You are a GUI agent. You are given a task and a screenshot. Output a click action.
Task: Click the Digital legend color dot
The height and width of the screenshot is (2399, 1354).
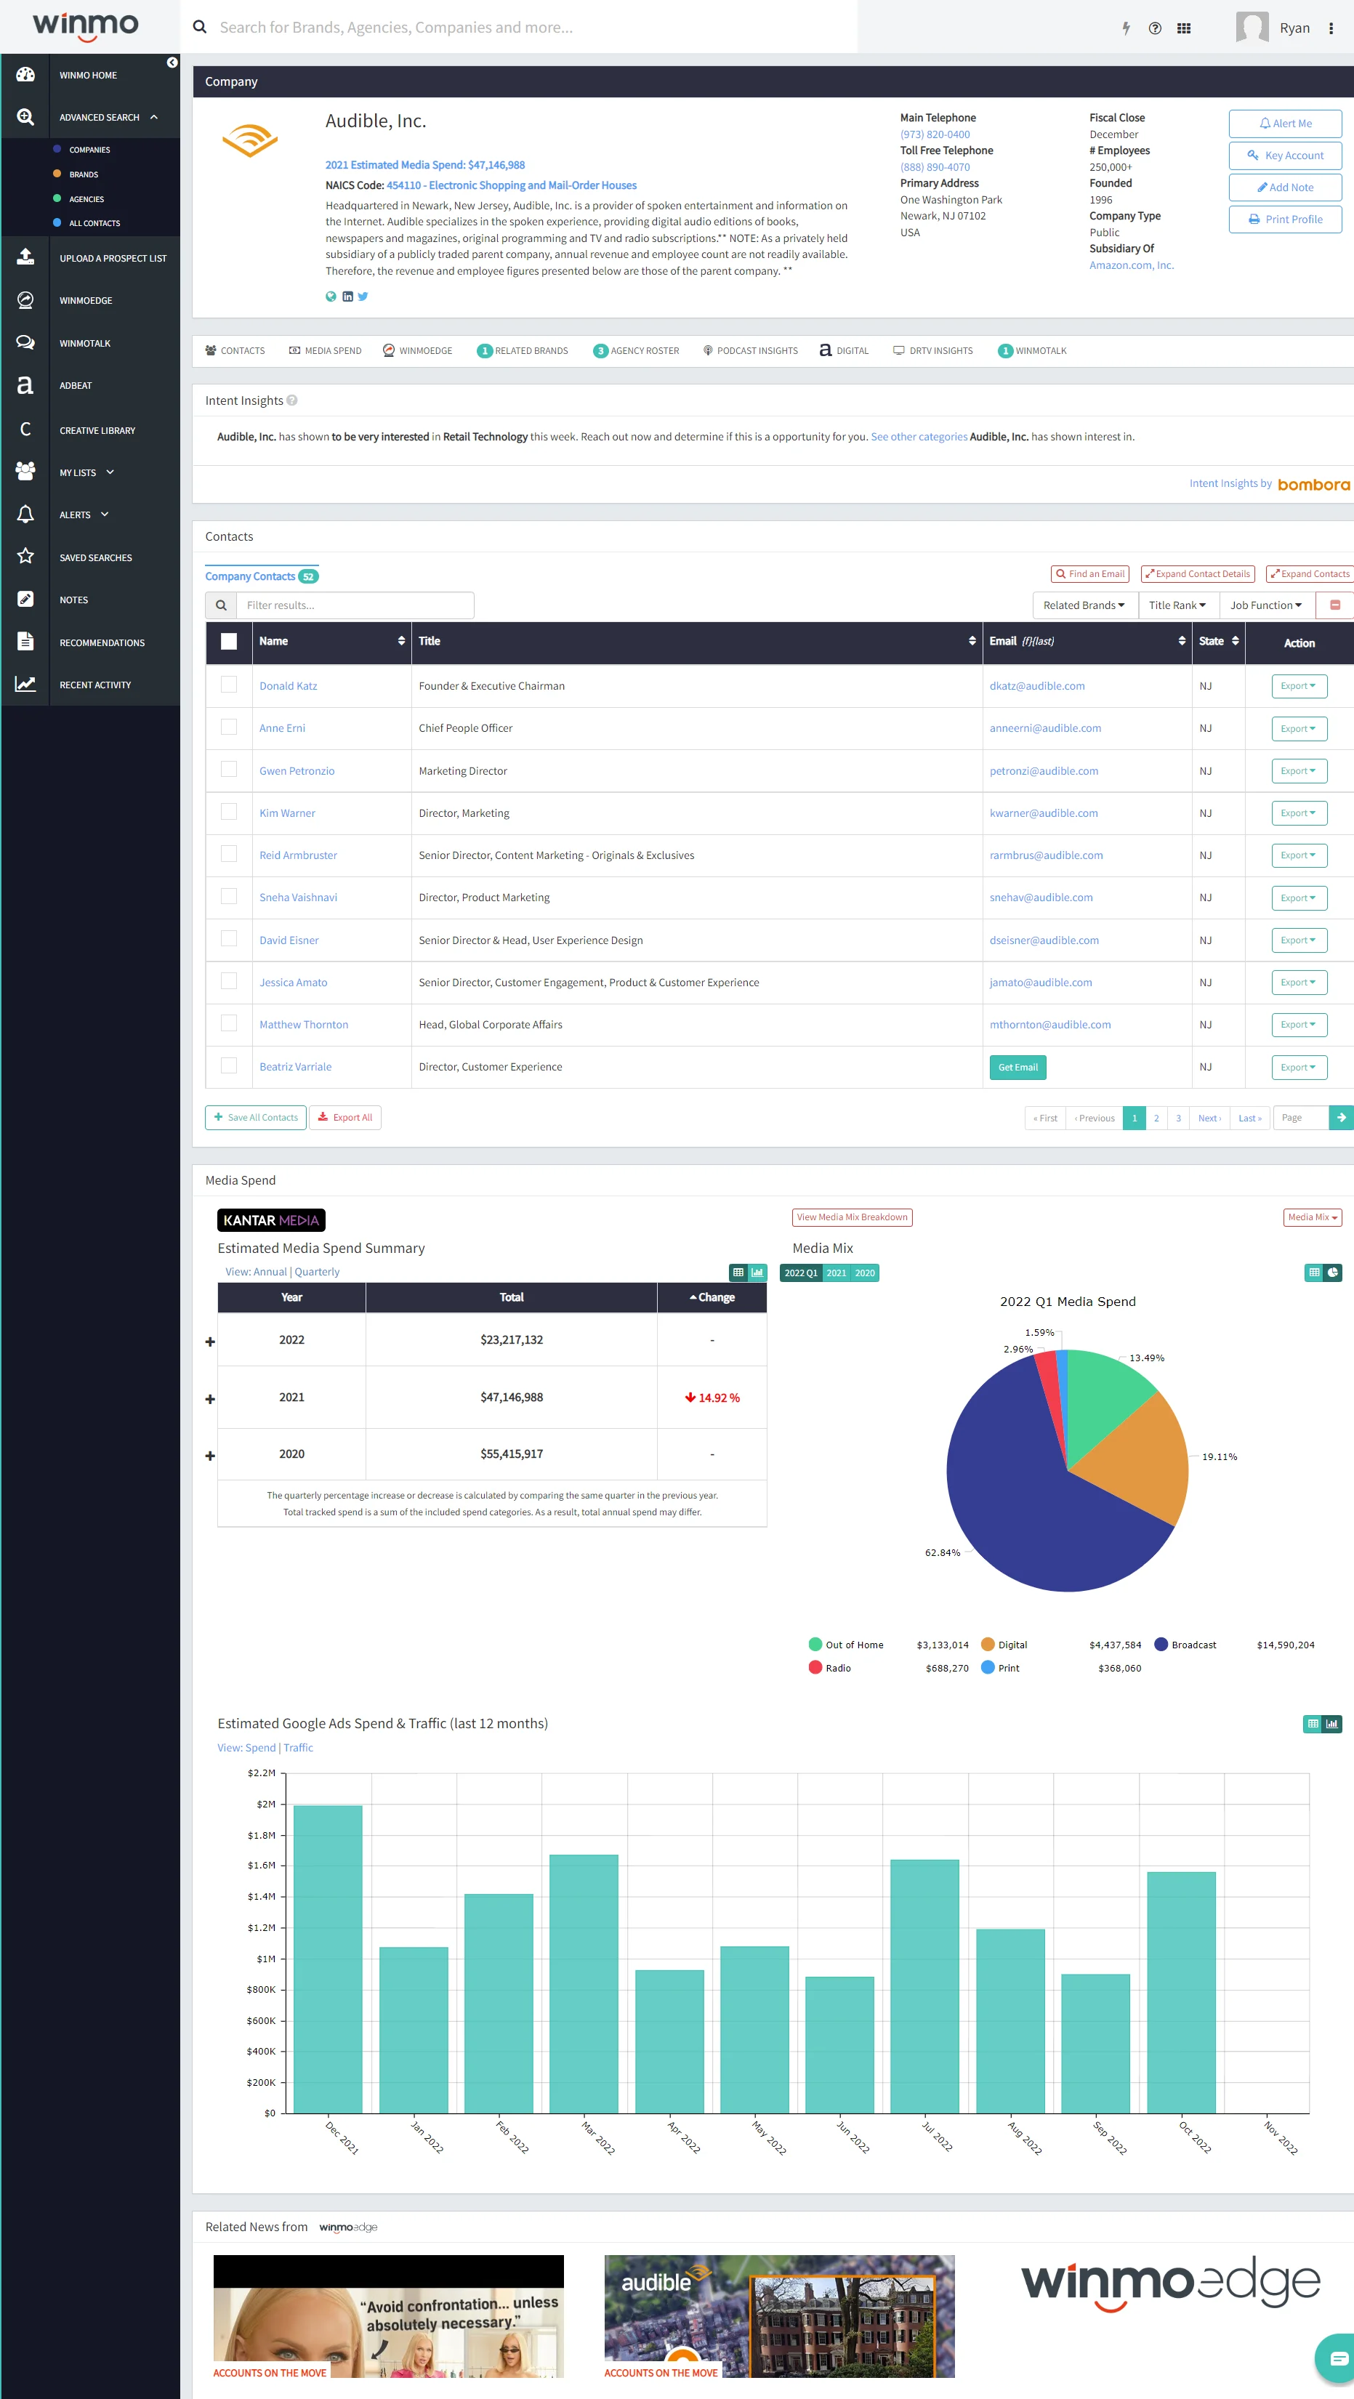988,1645
